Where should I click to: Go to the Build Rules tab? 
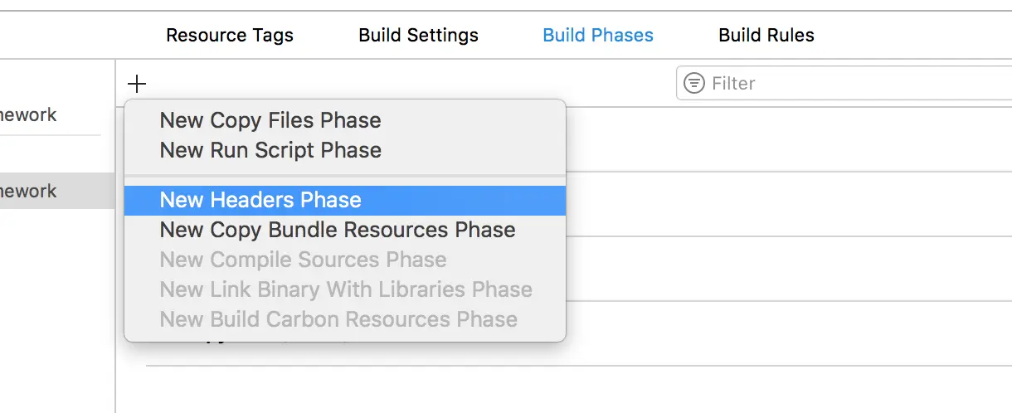point(766,36)
